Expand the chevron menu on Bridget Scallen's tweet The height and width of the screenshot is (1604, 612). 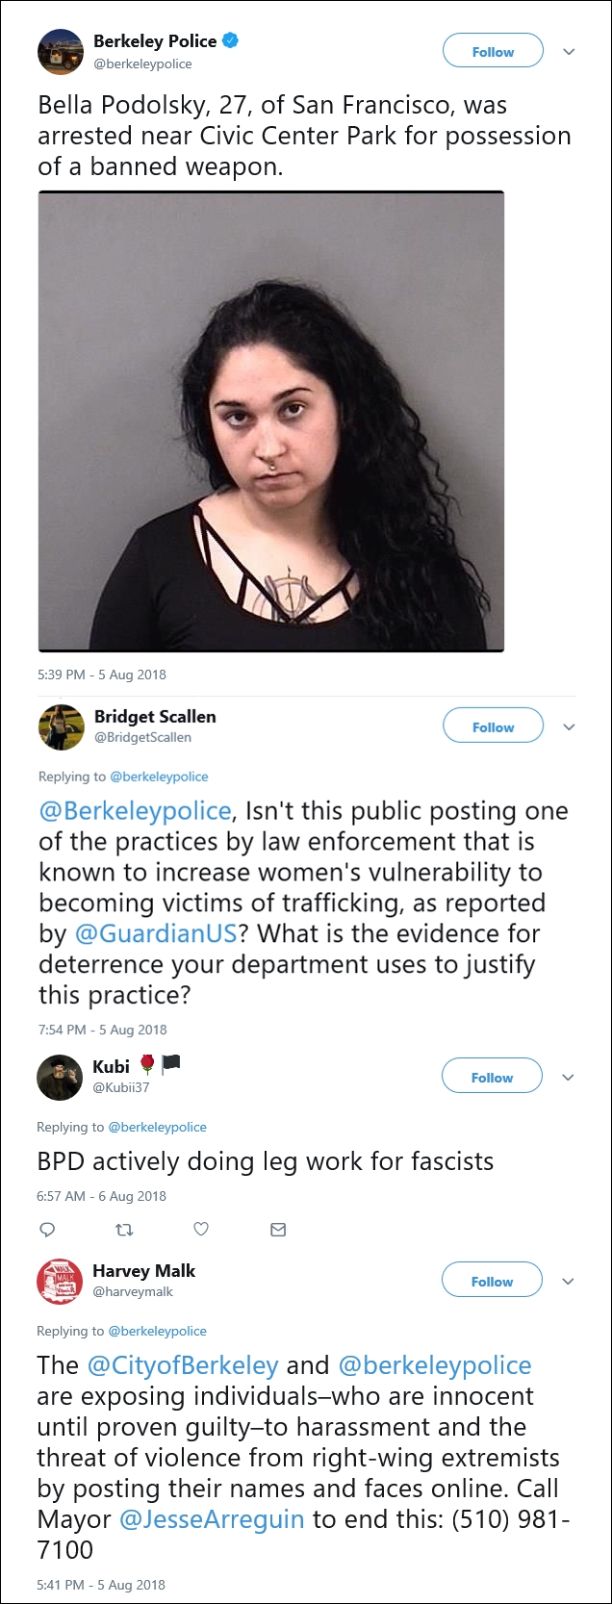tap(569, 727)
